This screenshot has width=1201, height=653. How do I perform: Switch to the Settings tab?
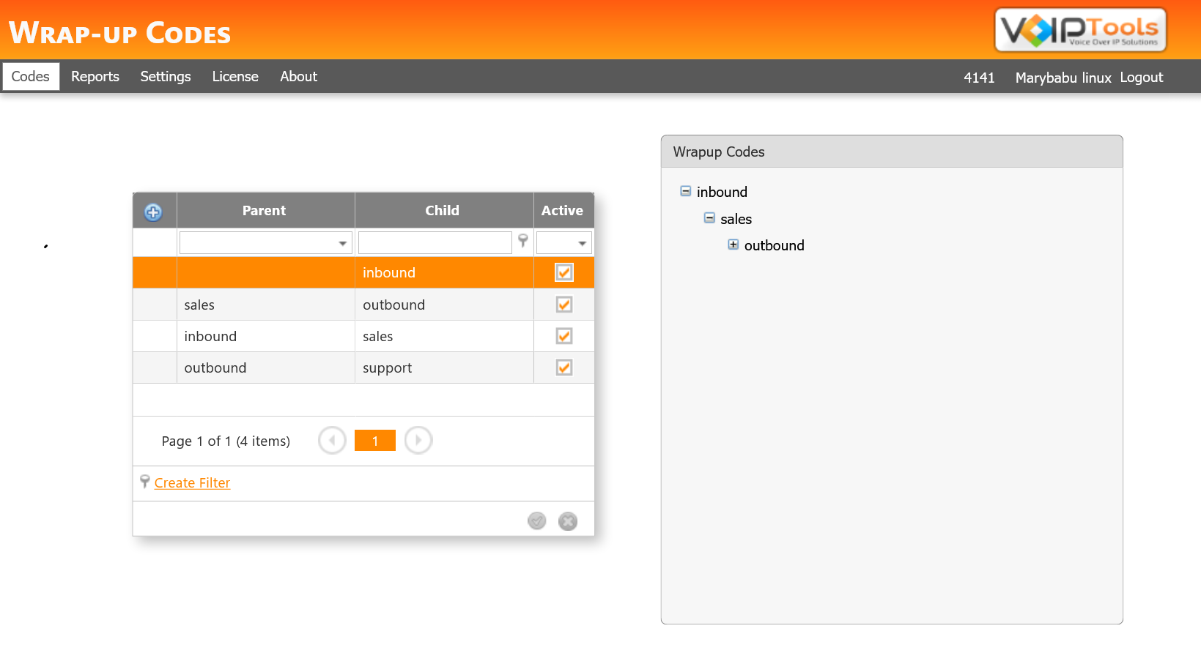tap(166, 77)
